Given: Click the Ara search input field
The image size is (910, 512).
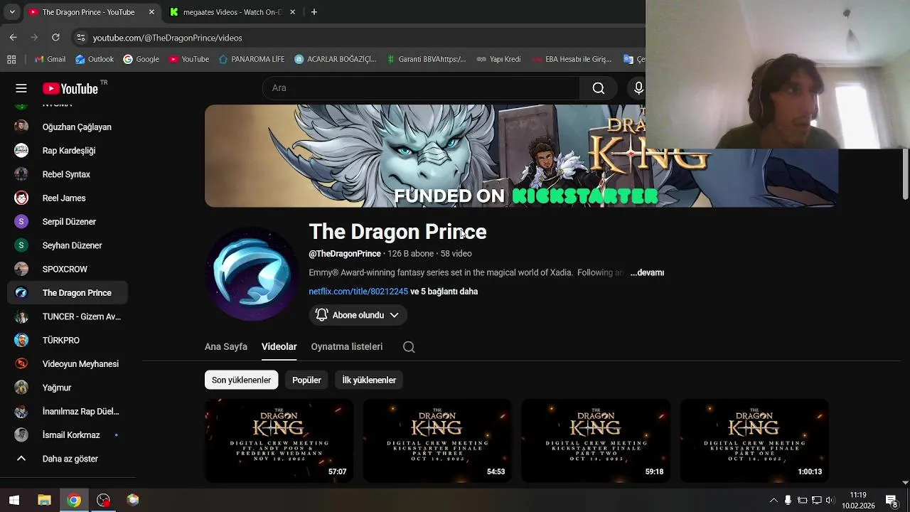Looking at the screenshot, I should pos(421,88).
